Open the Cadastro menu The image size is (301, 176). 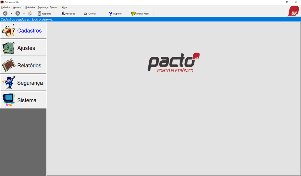click(5, 7)
